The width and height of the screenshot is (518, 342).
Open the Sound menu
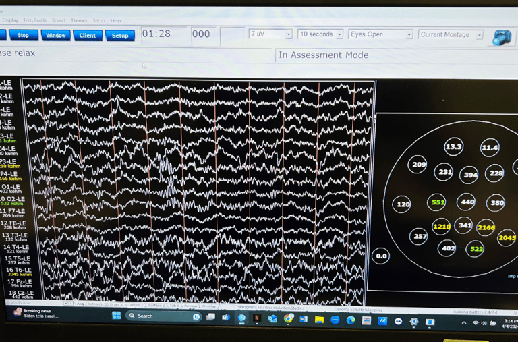59,20
